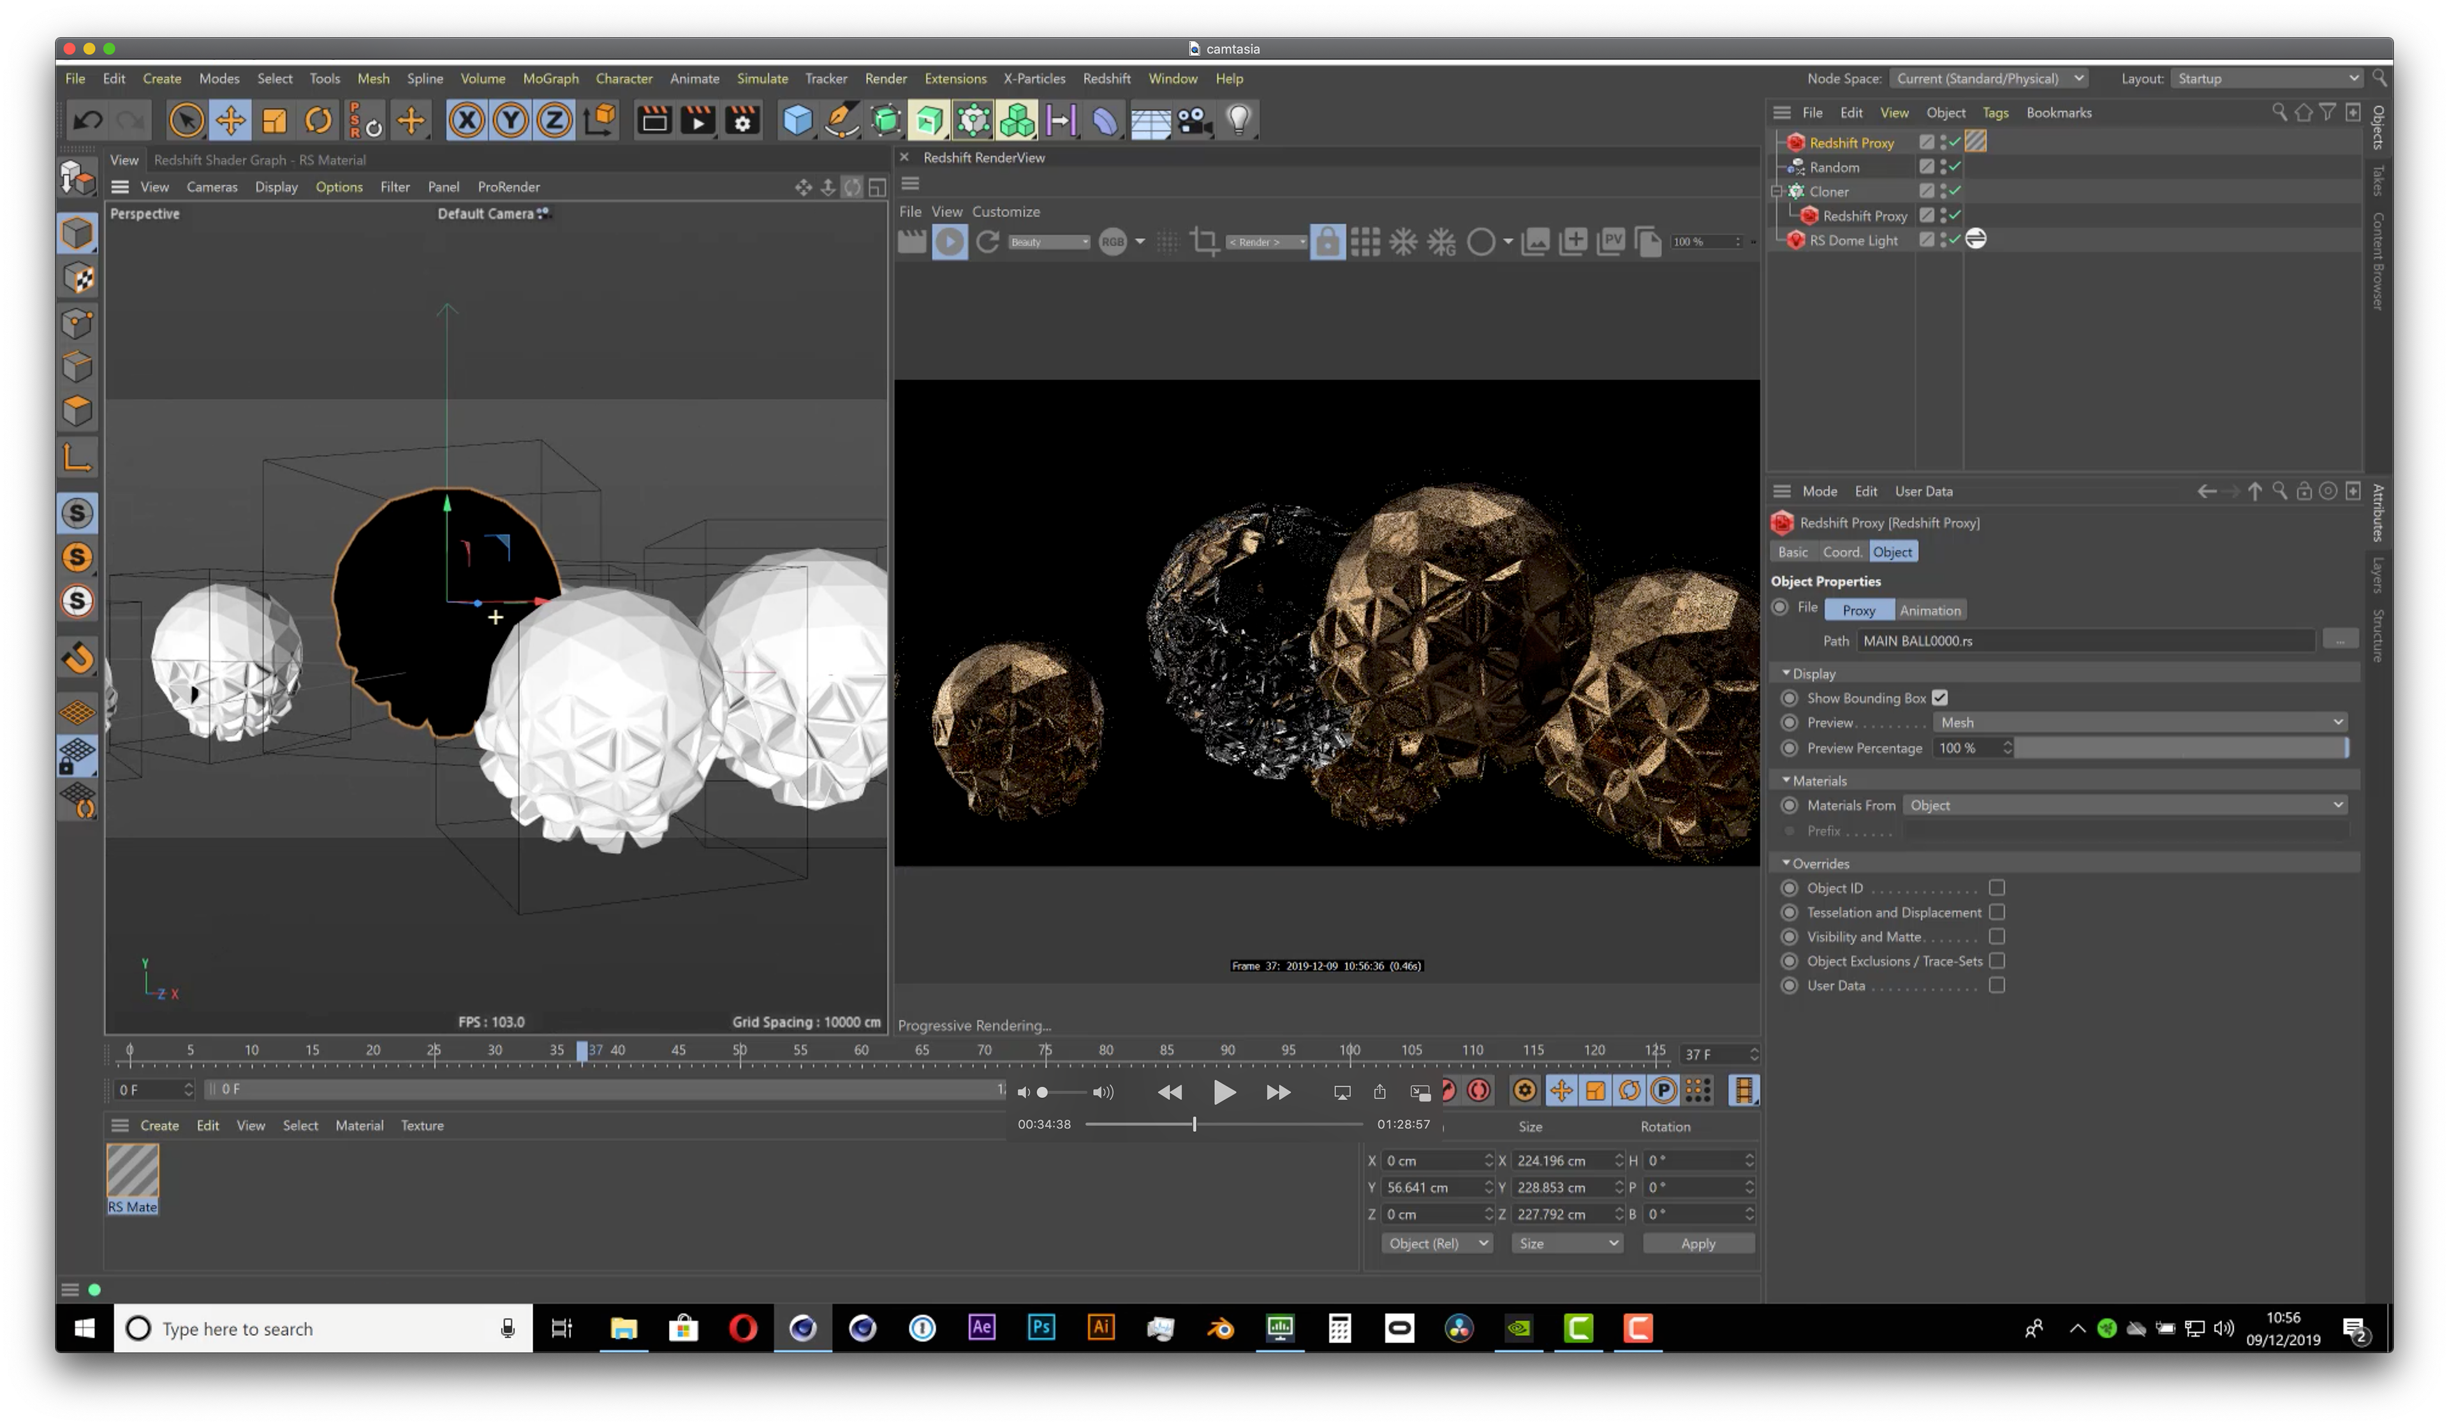Click the fast-forward button in timeline
This screenshot has height=1426, width=2449.
click(x=1278, y=1092)
